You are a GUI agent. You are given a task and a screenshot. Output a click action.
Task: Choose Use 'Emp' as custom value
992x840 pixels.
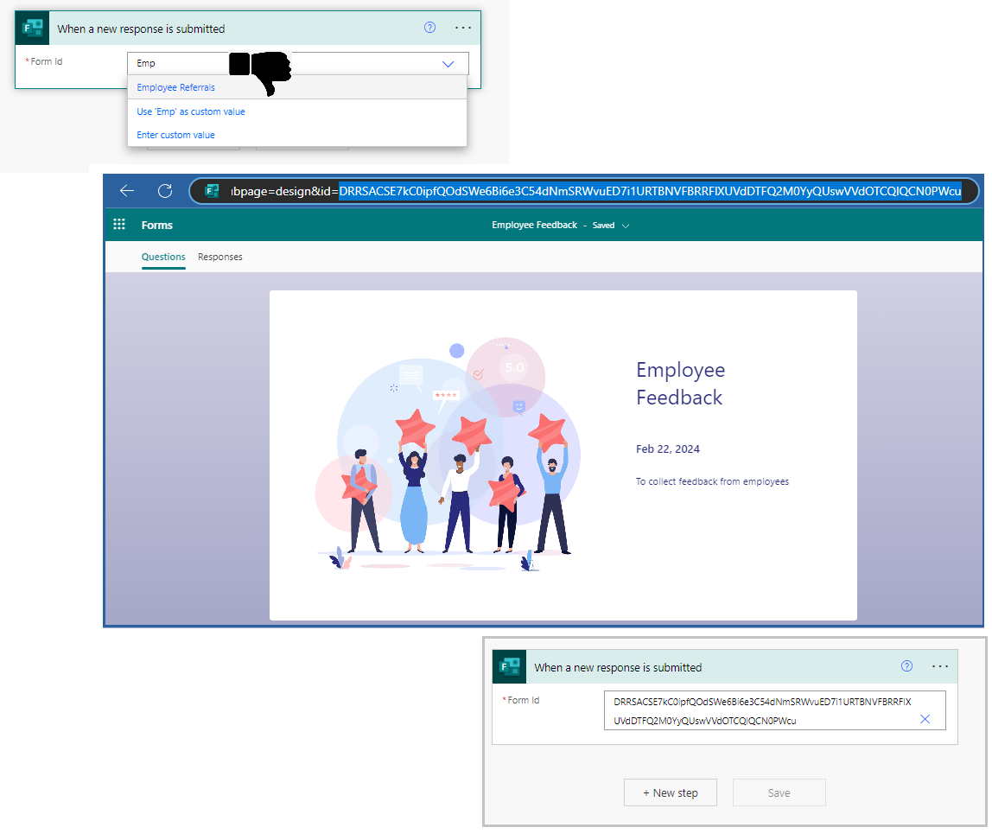coord(191,111)
